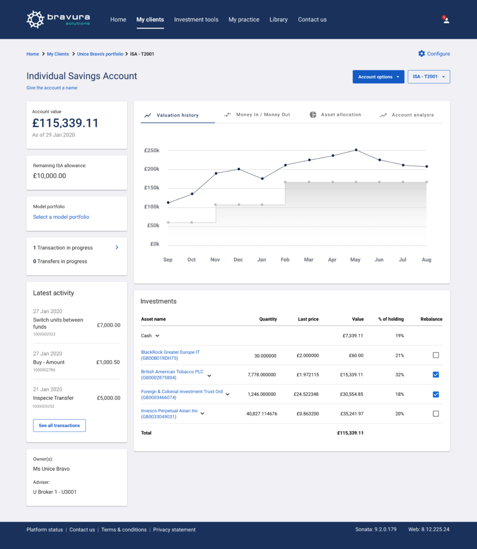Click the Sonata: 9.2.0.179 version text
The image size is (477, 549).
coord(376,529)
